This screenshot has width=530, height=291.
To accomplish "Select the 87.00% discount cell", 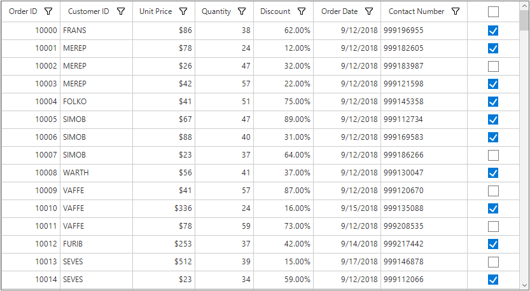I will click(284, 191).
